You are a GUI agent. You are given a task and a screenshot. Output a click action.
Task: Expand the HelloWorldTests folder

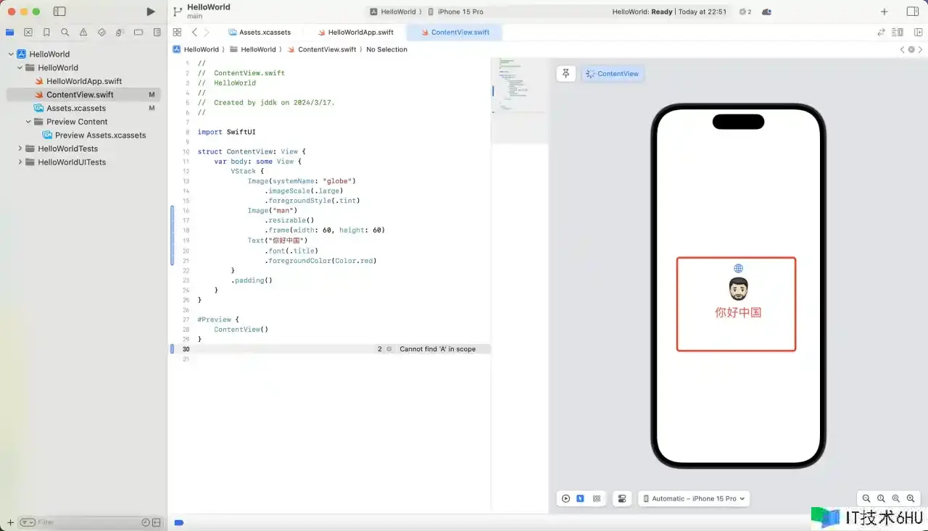[20, 149]
